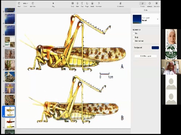Click the Add Slide toolbar button
Screen dimensions: 181x135
point(33,4)
